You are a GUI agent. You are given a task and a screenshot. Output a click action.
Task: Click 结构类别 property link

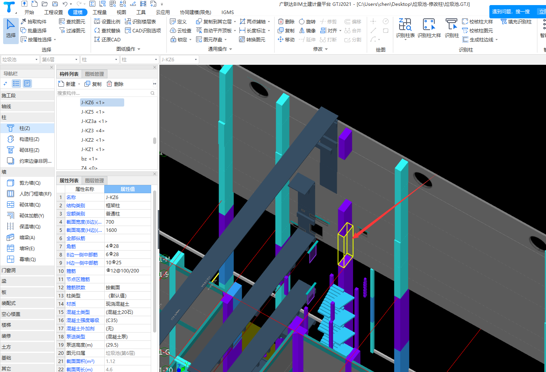(75, 205)
